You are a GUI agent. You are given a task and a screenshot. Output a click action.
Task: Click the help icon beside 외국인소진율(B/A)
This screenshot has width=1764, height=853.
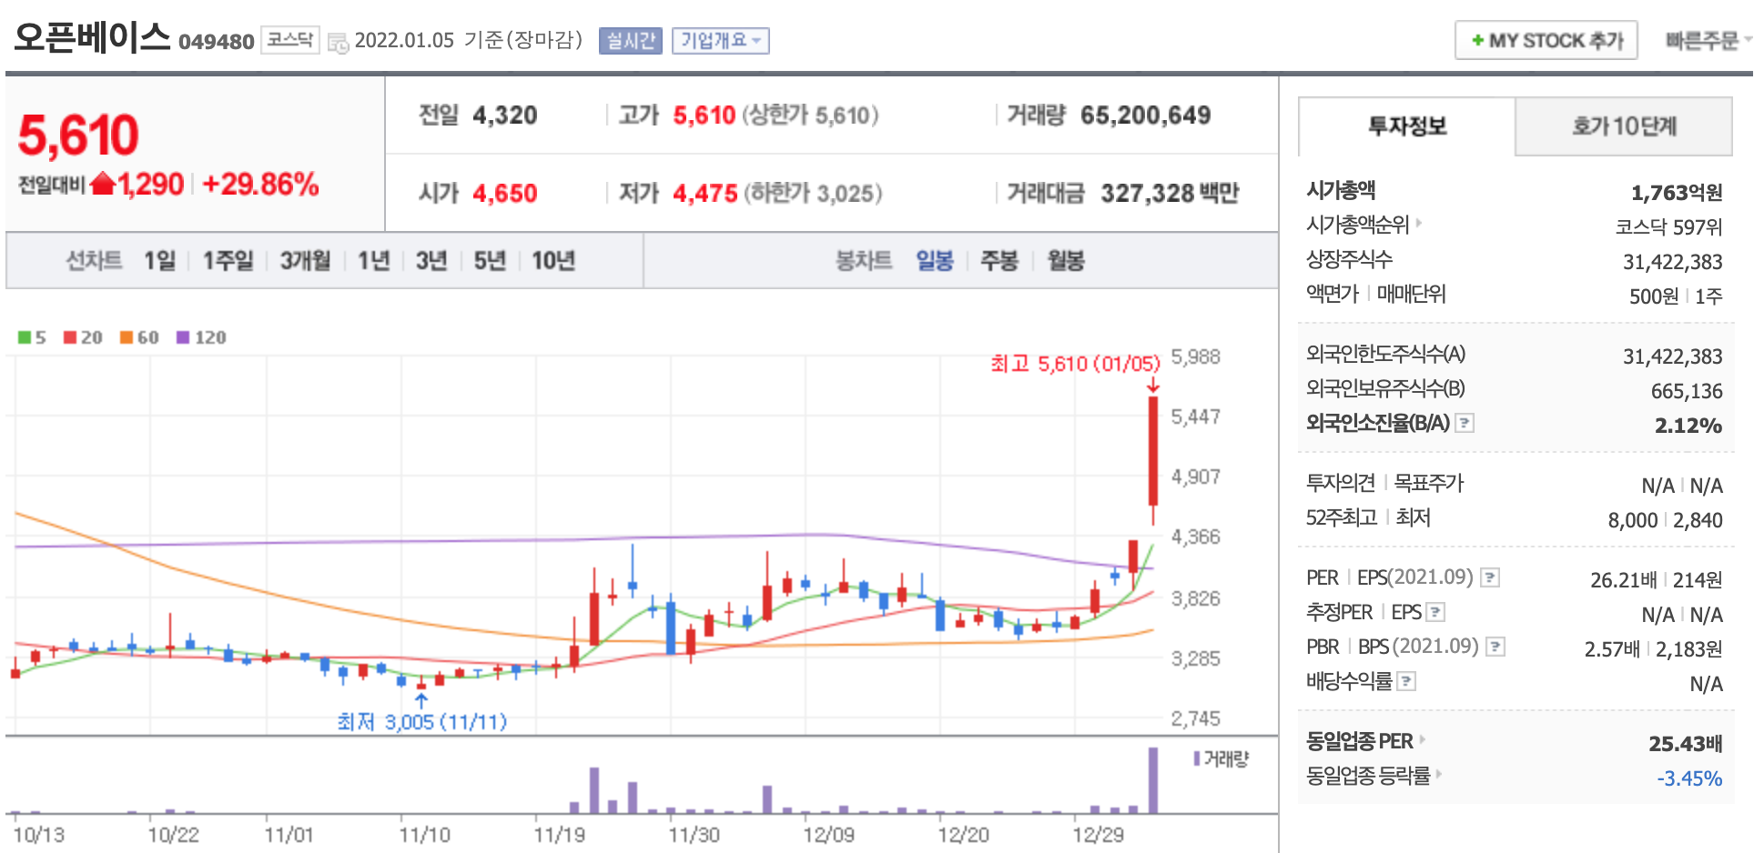coord(1465,423)
